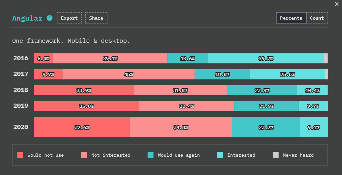Screen dimensions: 342x175
Task: Select the 2016 13.6% bar segment
Action: coord(187,58)
